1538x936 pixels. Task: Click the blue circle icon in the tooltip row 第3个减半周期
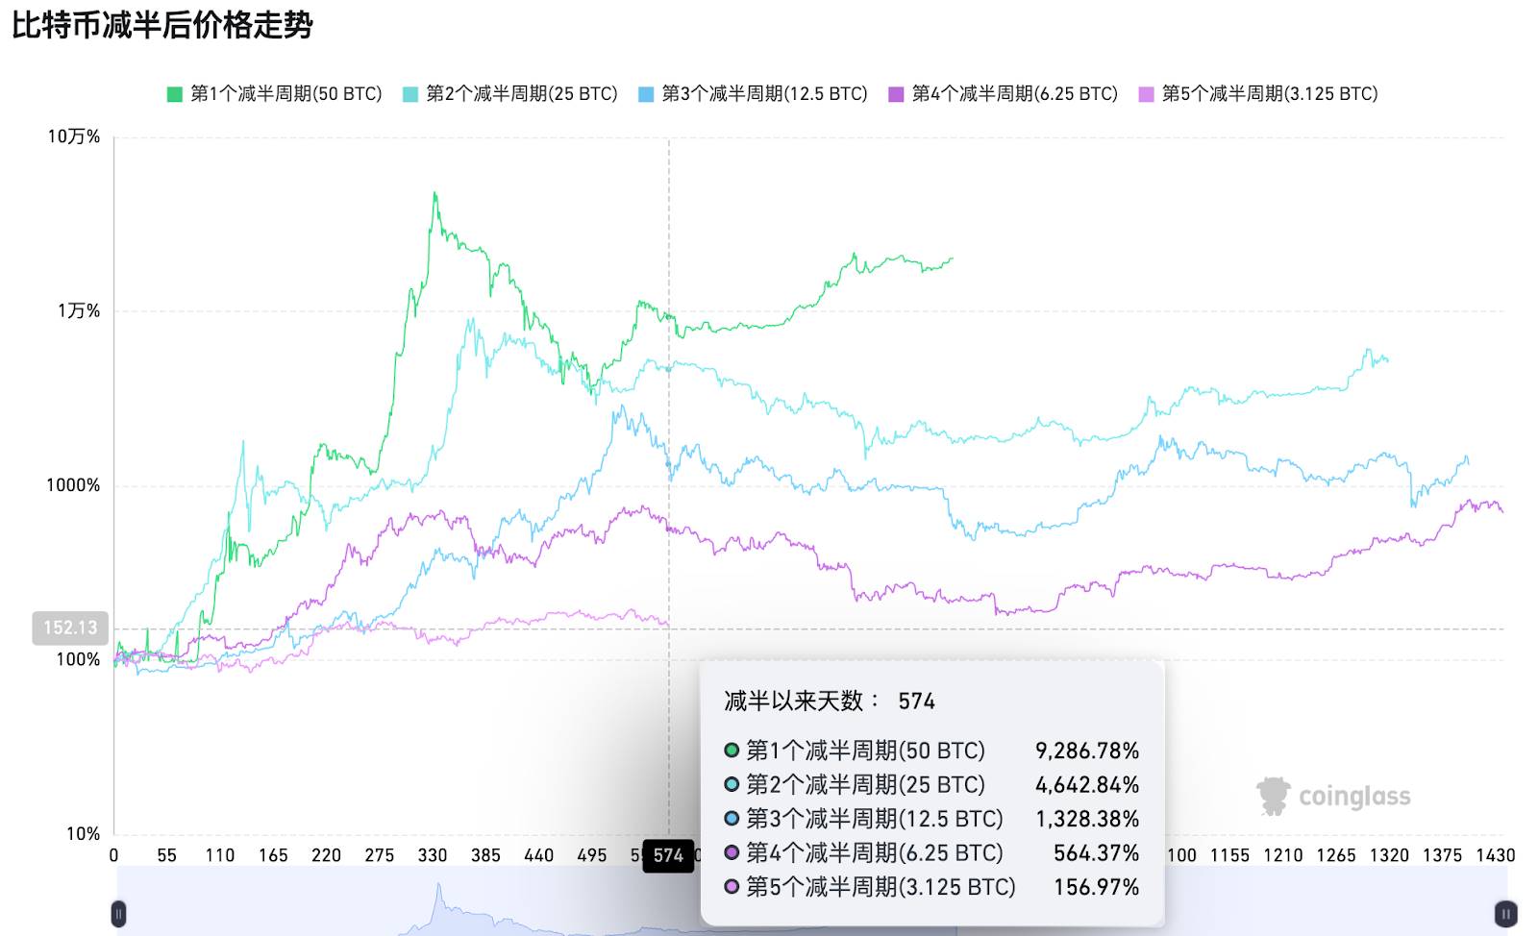731,819
